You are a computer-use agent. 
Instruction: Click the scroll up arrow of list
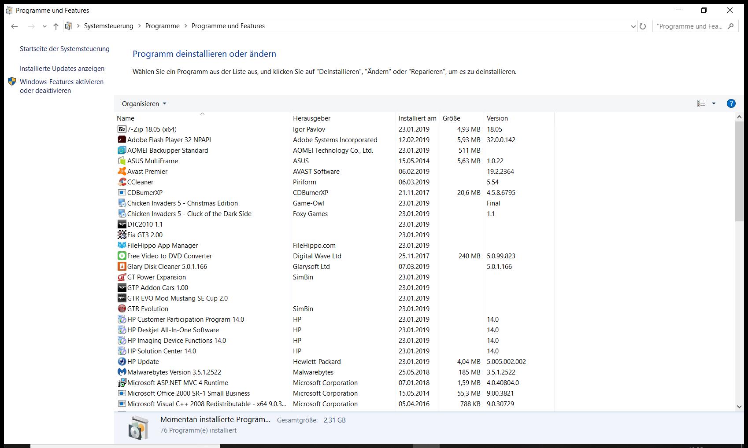click(740, 118)
